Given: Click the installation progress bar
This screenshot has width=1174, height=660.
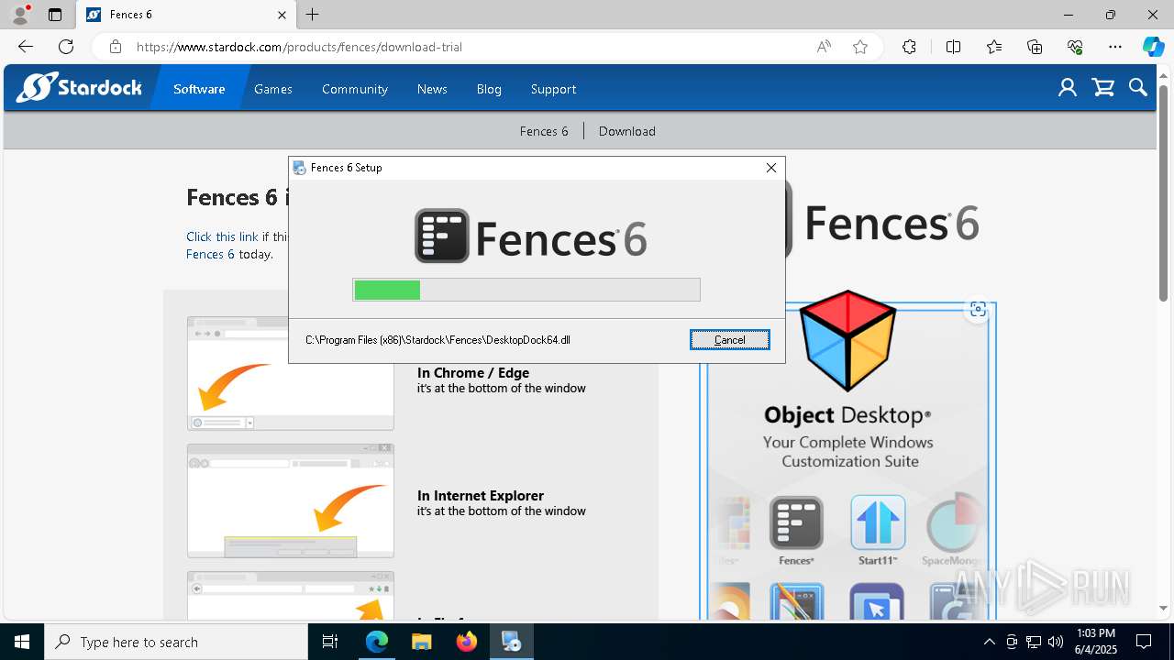Looking at the screenshot, I should tap(526, 290).
